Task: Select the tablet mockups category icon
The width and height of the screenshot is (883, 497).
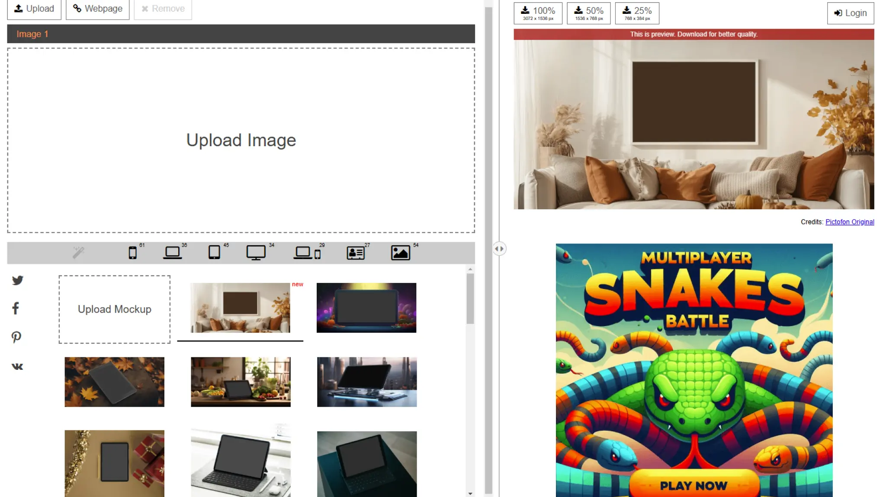Action: tap(214, 253)
